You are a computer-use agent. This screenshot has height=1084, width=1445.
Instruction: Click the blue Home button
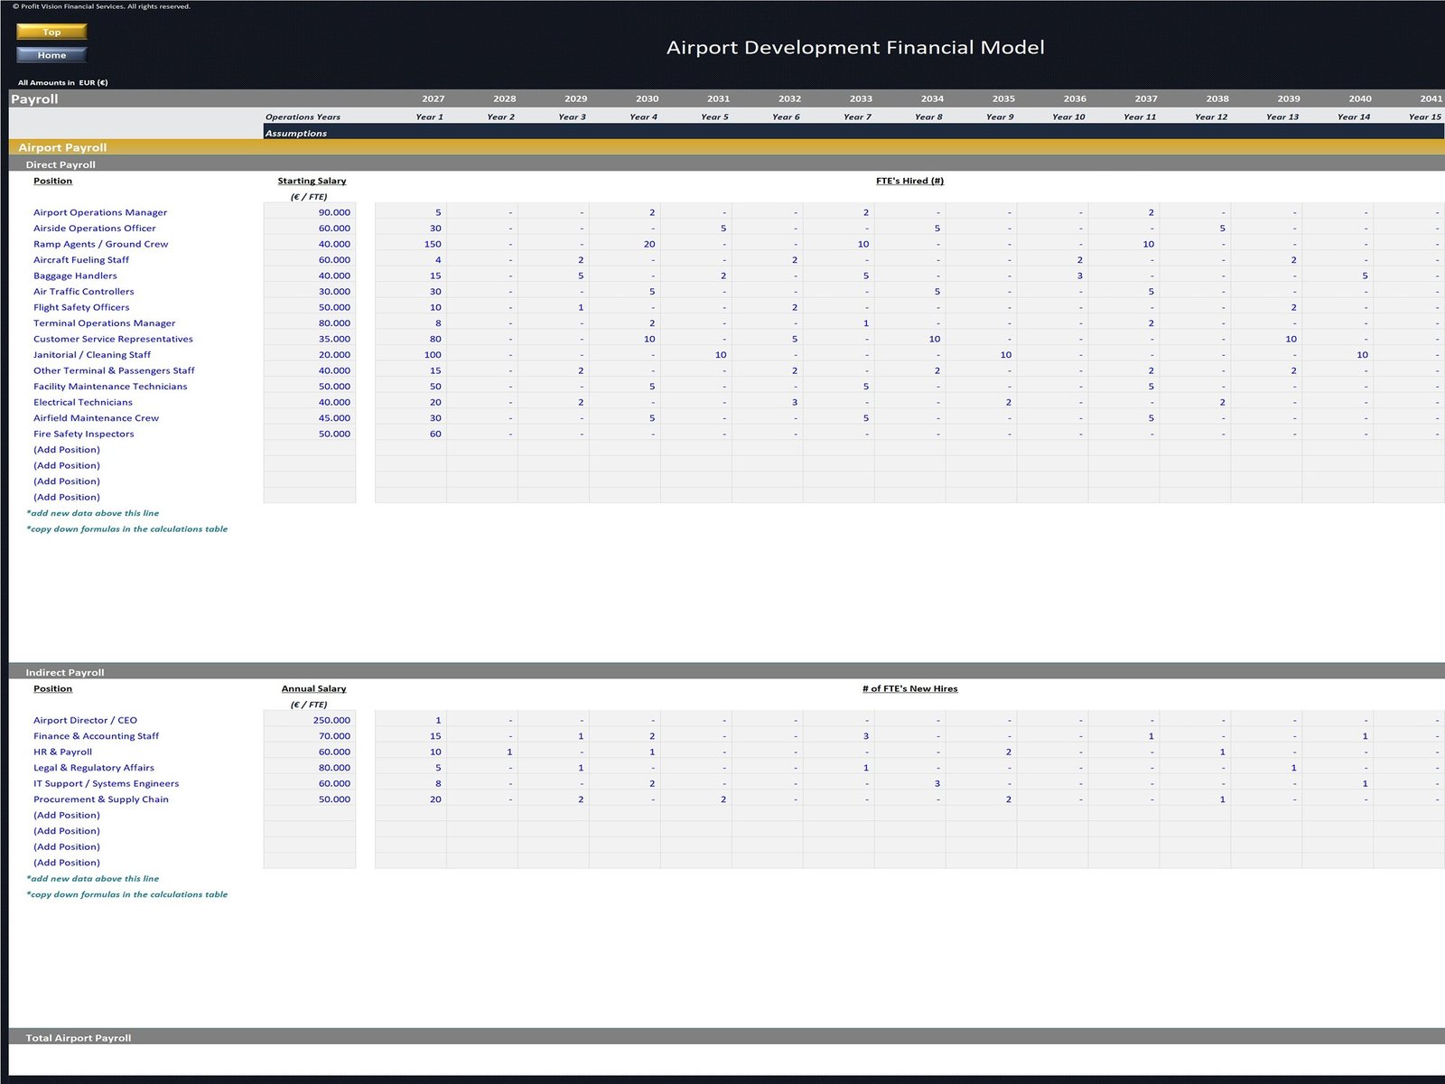[x=51, y=55]
